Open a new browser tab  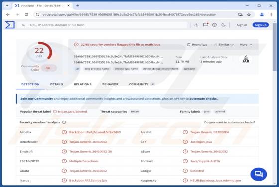point(78,6)
